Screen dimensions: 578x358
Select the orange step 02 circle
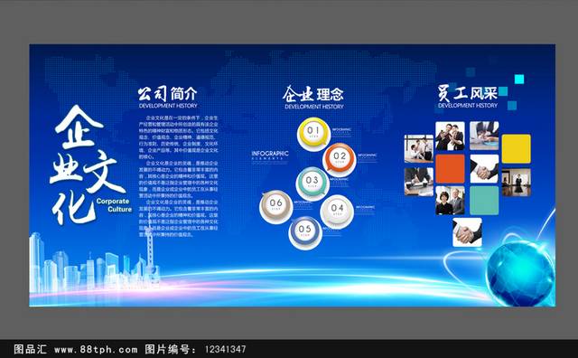tap(340, 159)
